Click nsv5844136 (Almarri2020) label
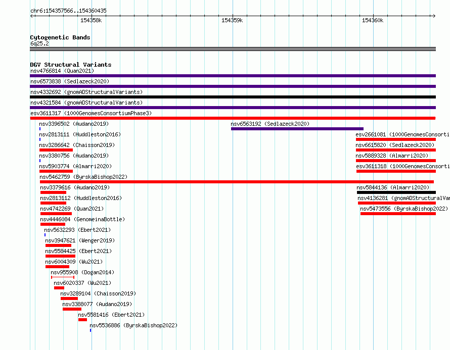This screenshot has height=350, width=450. coord(393,187)
